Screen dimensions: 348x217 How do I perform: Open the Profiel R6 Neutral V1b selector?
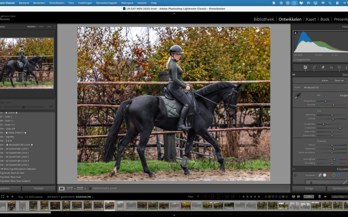pyautogui.click(x=312, y=87)
